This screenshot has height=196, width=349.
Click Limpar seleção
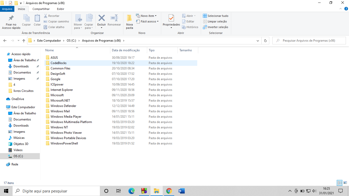pos(215,21)
